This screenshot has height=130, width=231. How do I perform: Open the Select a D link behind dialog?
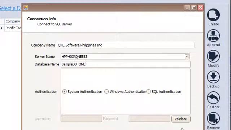[x=10, y=8]
